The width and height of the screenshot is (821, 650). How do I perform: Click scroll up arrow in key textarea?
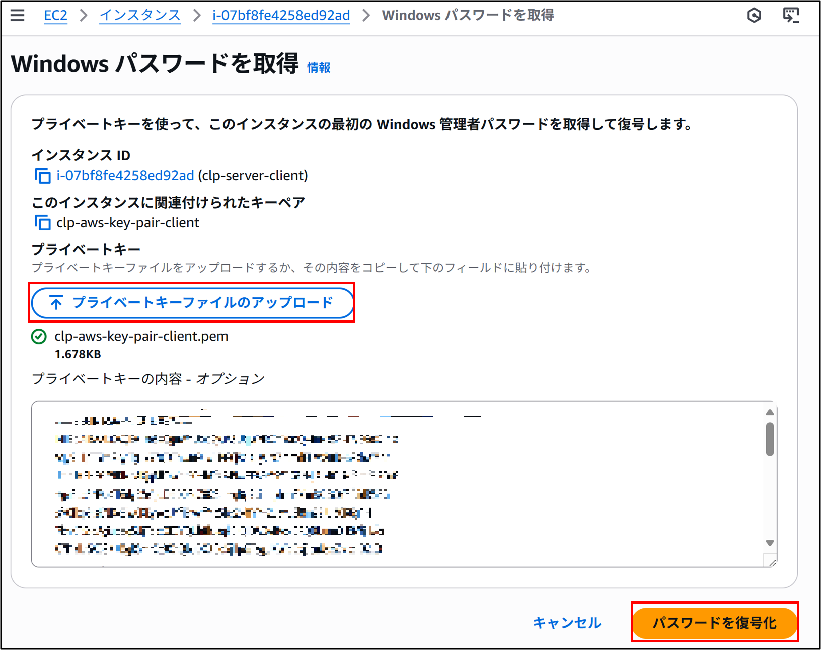(770, 412)
